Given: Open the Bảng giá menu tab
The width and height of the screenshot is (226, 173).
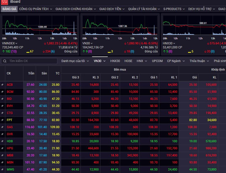Looking at the screenshot, I should [8, 9].
